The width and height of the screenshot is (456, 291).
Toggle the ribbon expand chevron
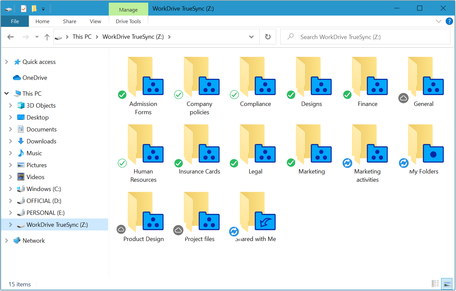pyautogui.click(x=438, y=21)
